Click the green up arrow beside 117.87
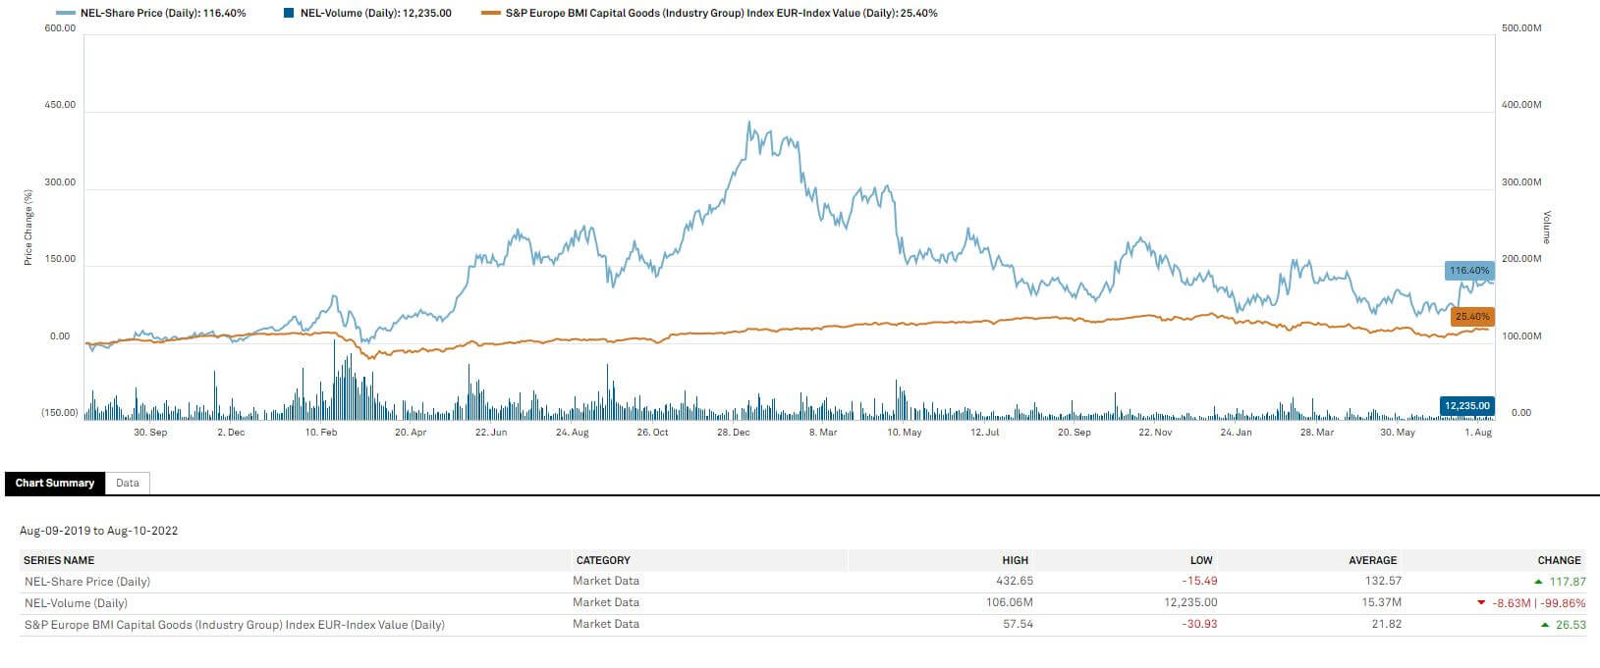Screen dimensions: 1600x668 pos(1538,582)
